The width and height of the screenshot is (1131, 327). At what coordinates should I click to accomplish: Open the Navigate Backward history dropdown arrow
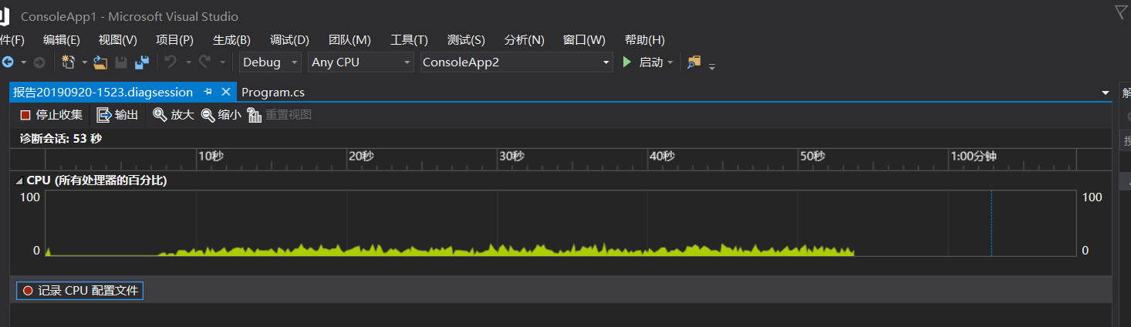[23, 62]
